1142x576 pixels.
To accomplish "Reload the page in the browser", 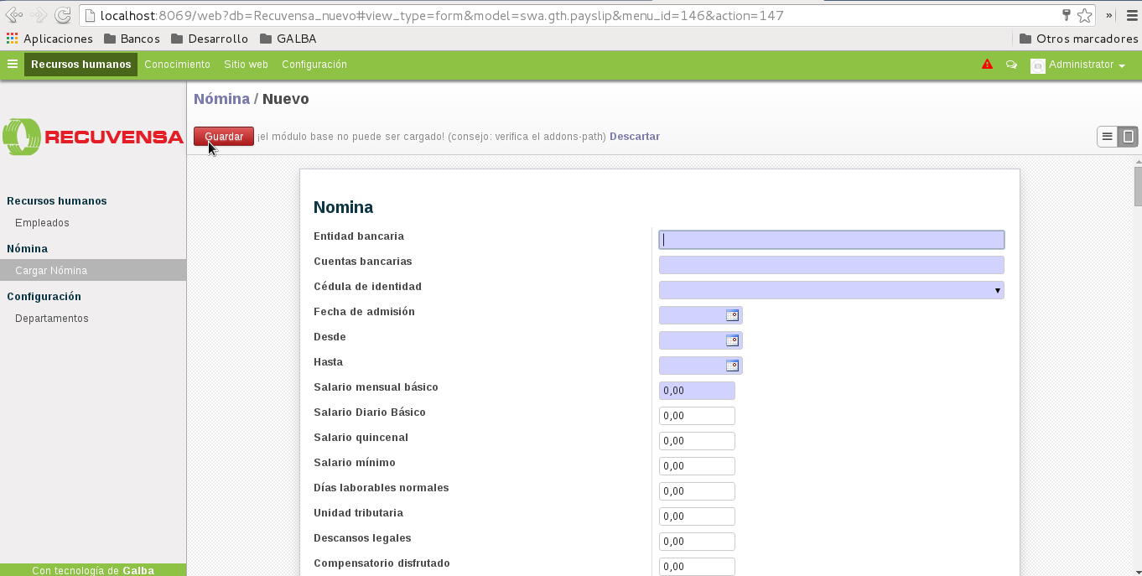I will (x=63, y=15).
